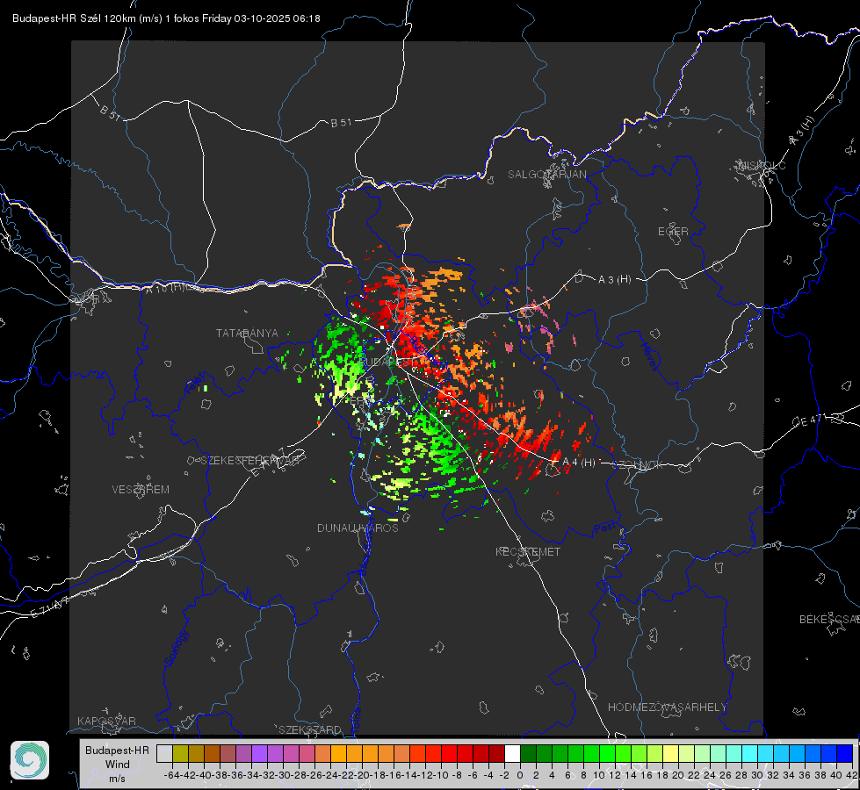Choose the red swatch between -10 and -8

click(449, 753)
